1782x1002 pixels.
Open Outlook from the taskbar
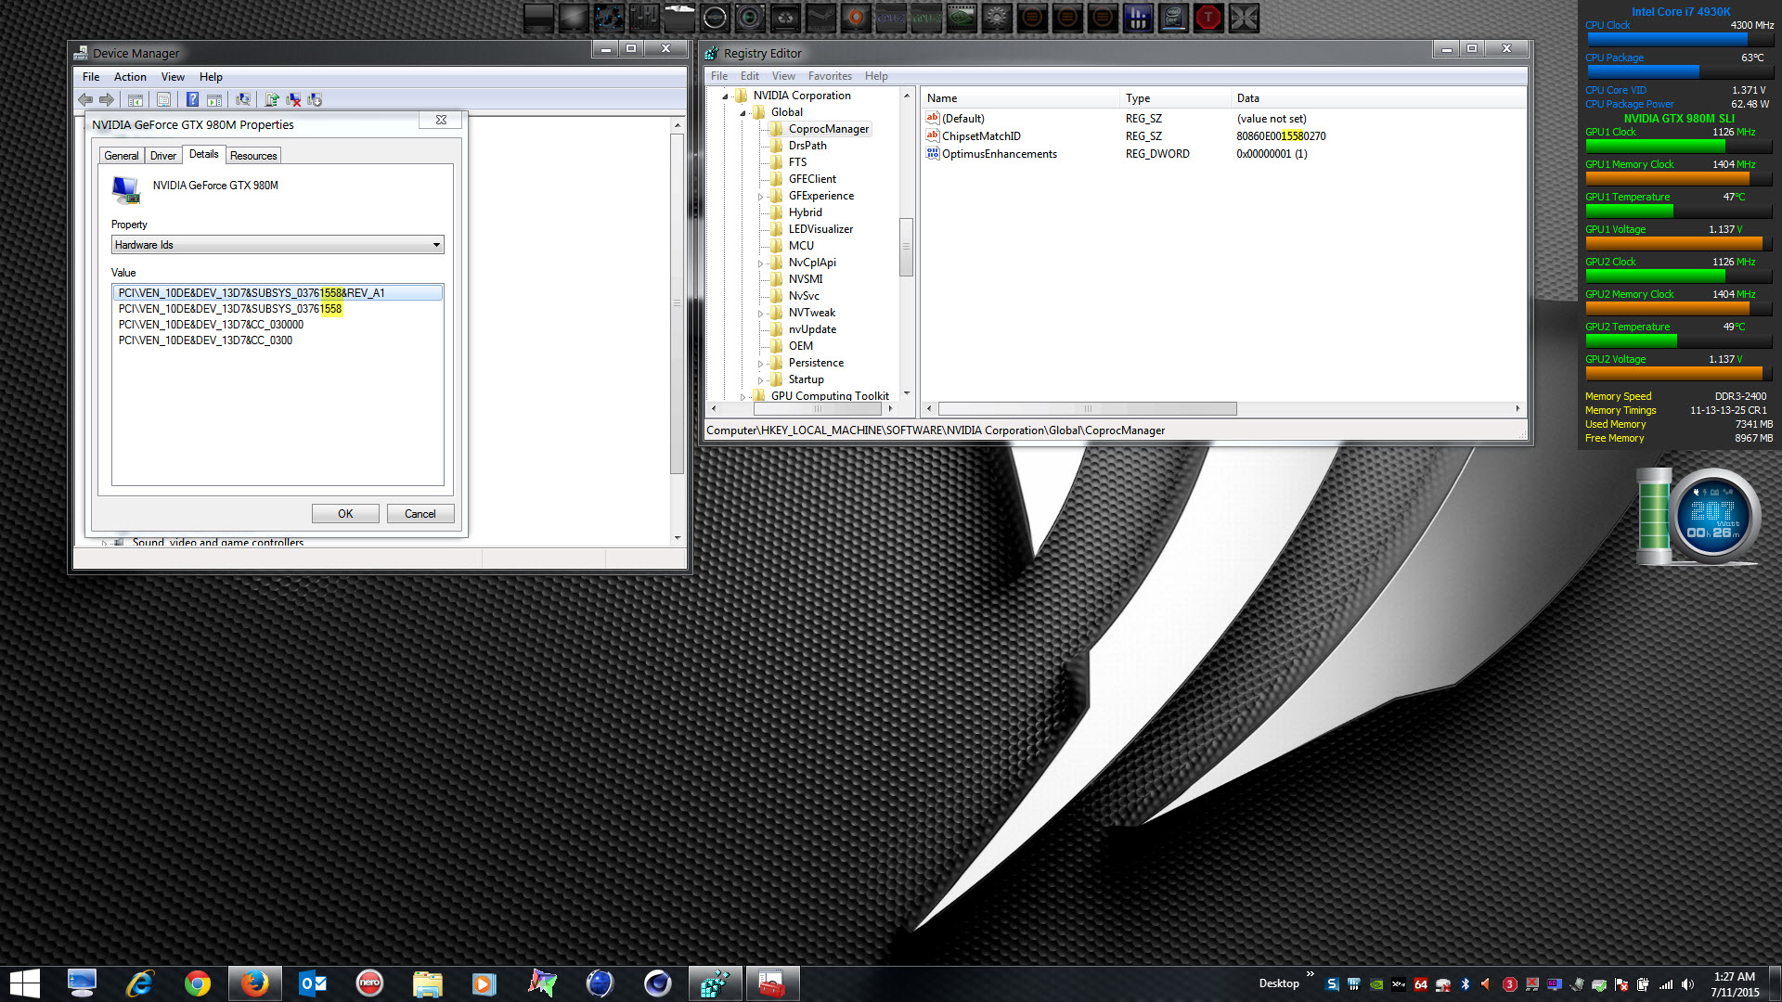click(312, 983)
